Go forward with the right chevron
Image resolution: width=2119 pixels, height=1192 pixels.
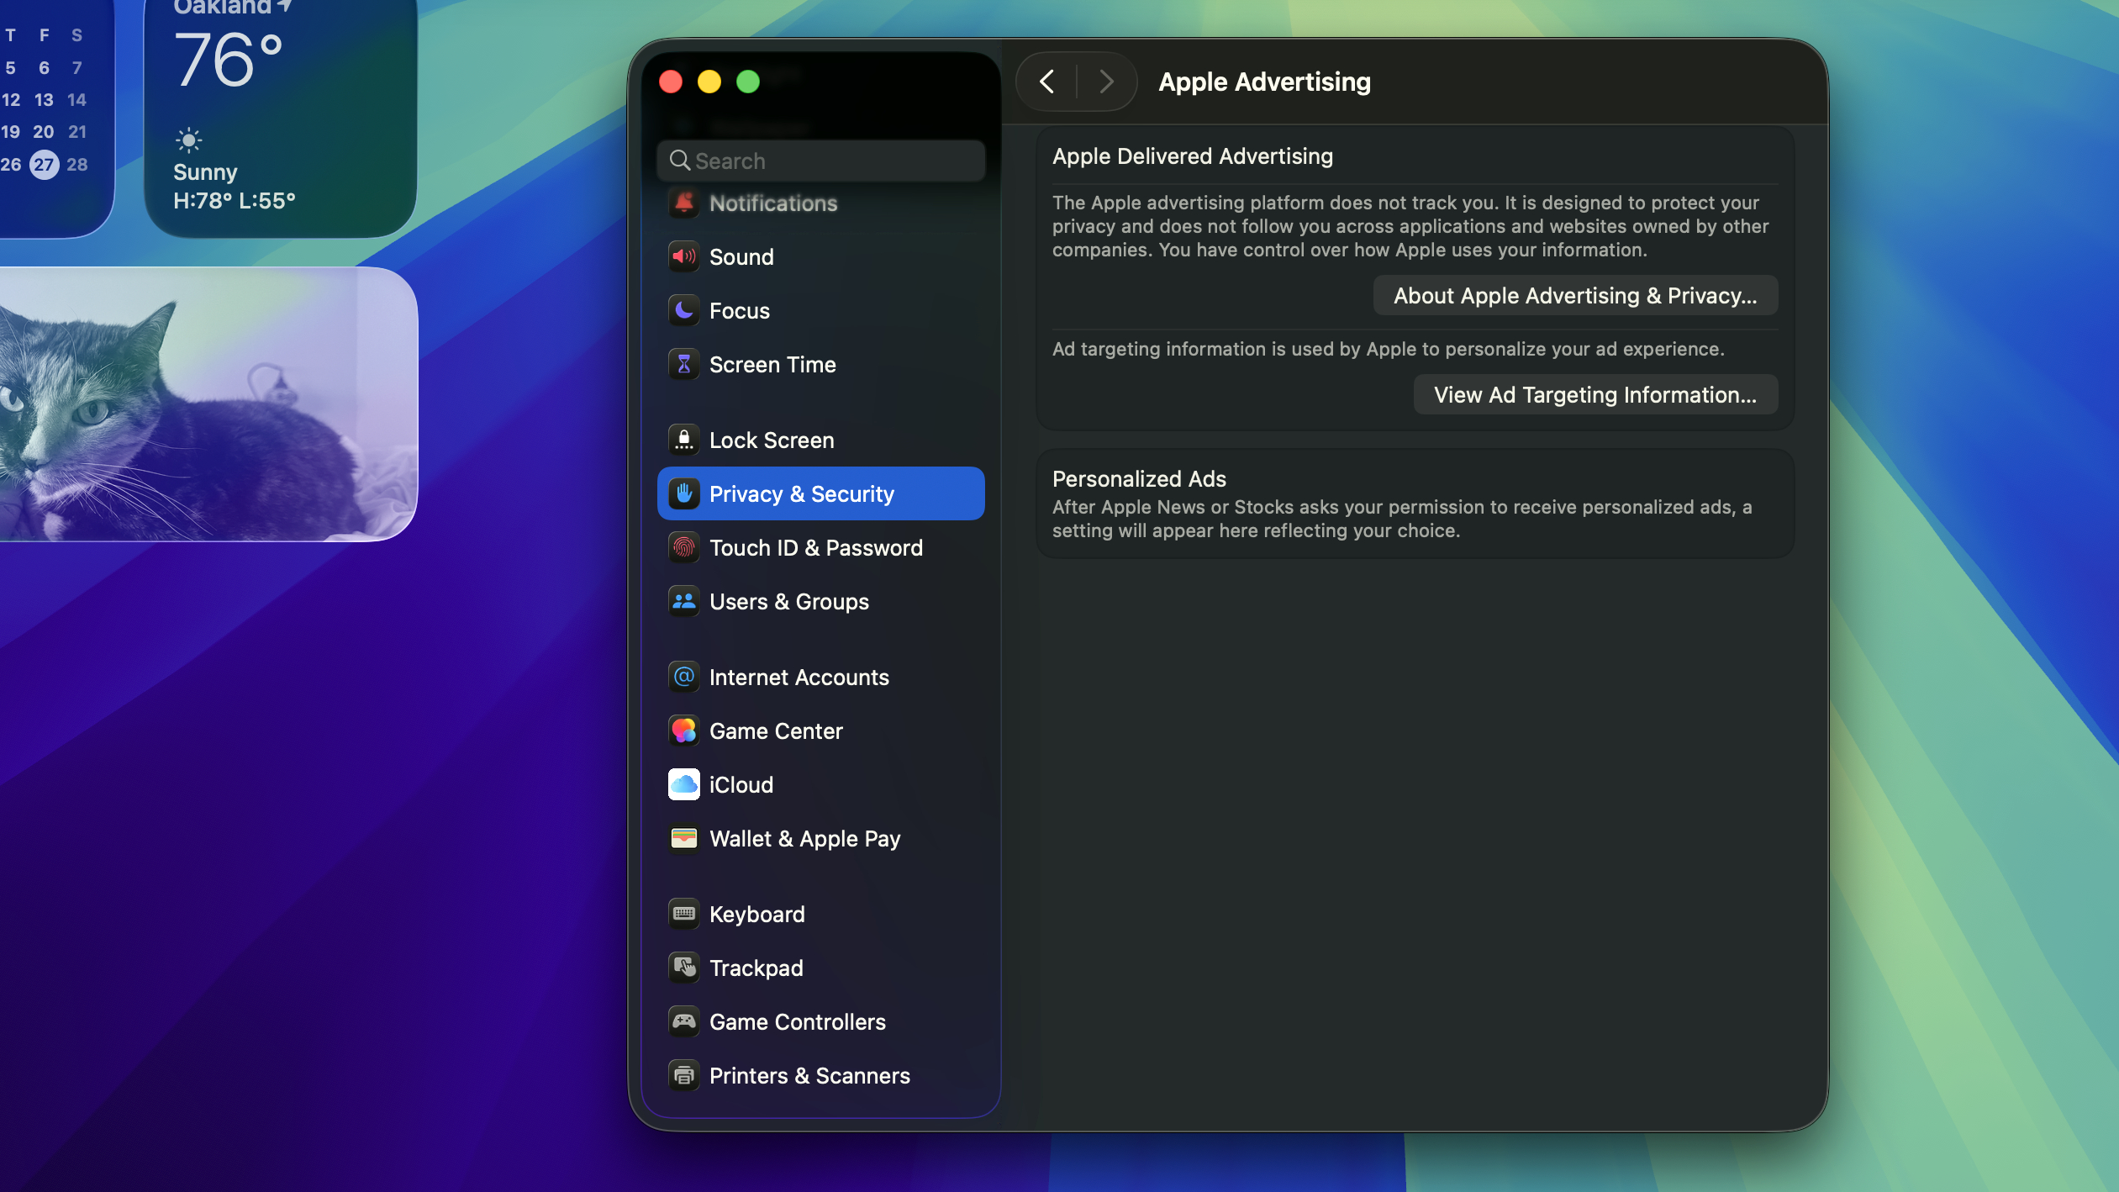point(1106,82)
